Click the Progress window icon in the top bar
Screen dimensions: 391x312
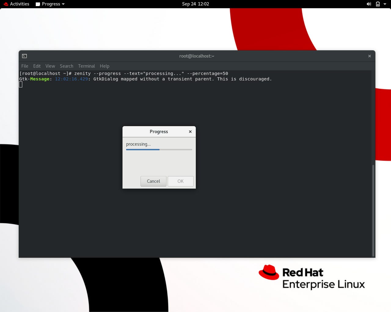(x=38, y=4)
